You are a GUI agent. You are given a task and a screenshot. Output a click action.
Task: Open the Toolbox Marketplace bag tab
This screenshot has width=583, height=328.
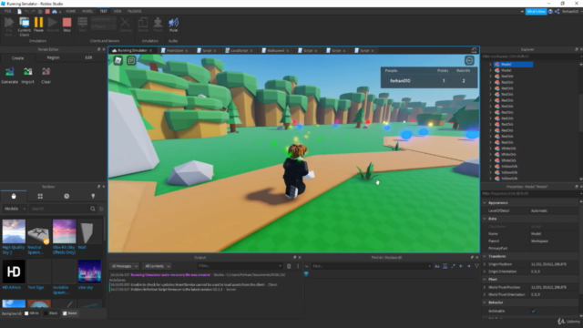[14, 196]
